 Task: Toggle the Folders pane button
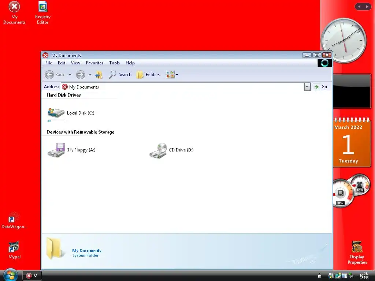(x=148, y=75)
